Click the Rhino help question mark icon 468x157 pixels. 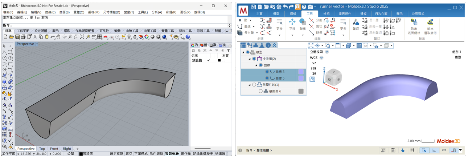point(188,37)
